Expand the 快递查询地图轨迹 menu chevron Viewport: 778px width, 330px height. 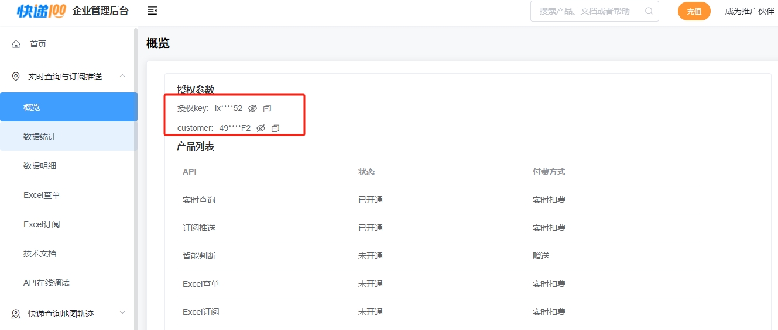click(122, 313)
